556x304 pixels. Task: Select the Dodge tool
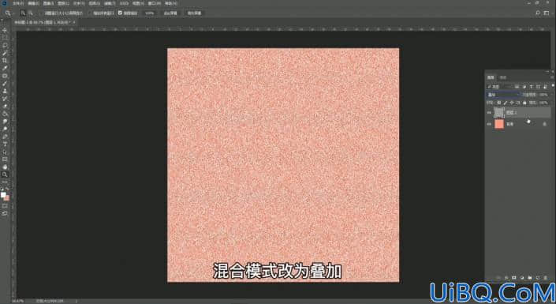(x=5, y=129)
